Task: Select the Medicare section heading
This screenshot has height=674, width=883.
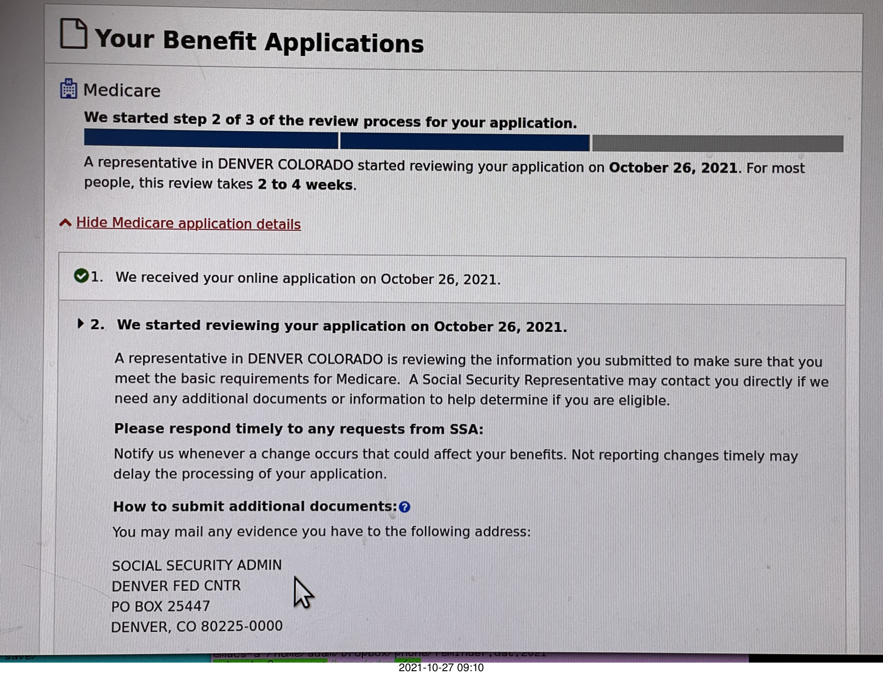Action: [x=121, y=90]
